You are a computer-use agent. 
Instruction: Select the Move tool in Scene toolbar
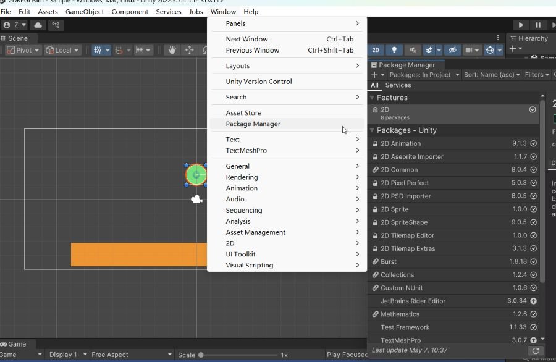(190, 50)
